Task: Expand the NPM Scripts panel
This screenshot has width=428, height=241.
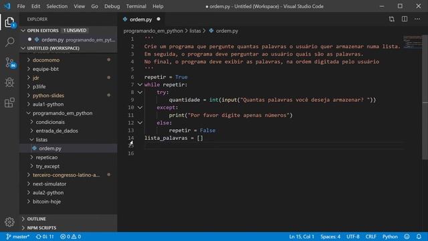Action: pos(23,228)
